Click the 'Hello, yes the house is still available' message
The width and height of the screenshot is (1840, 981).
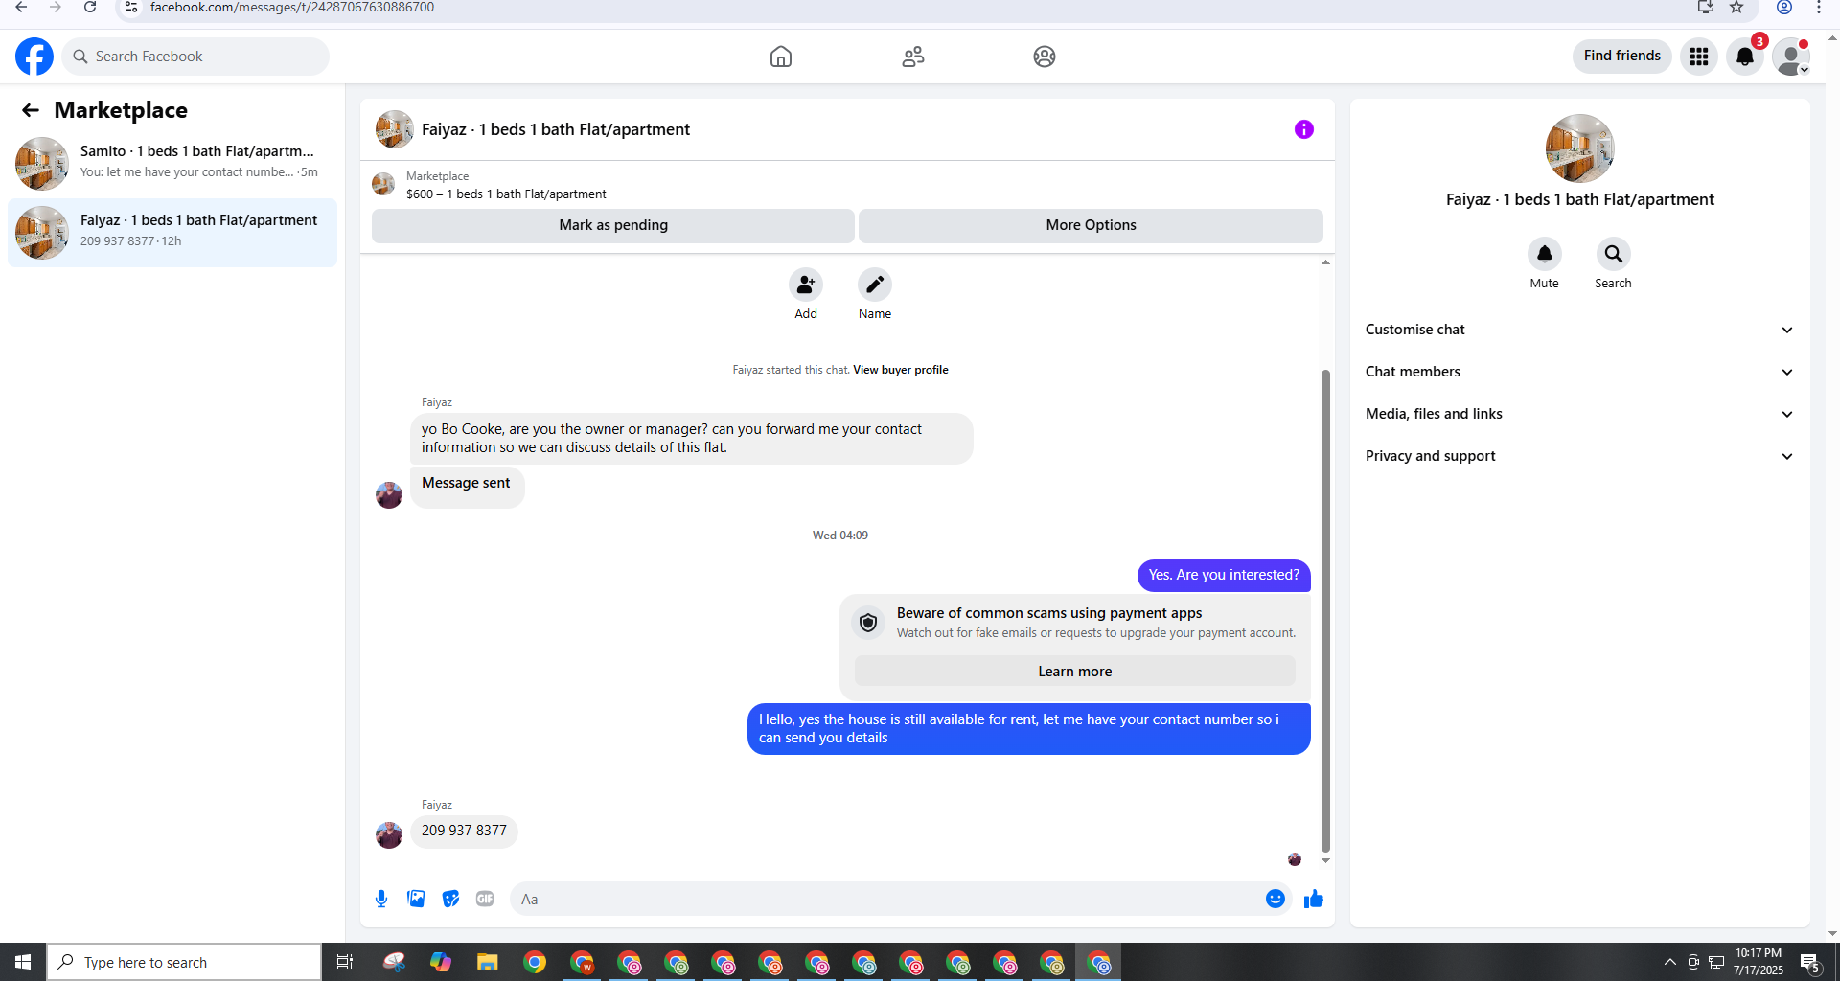click(1028, 729)
